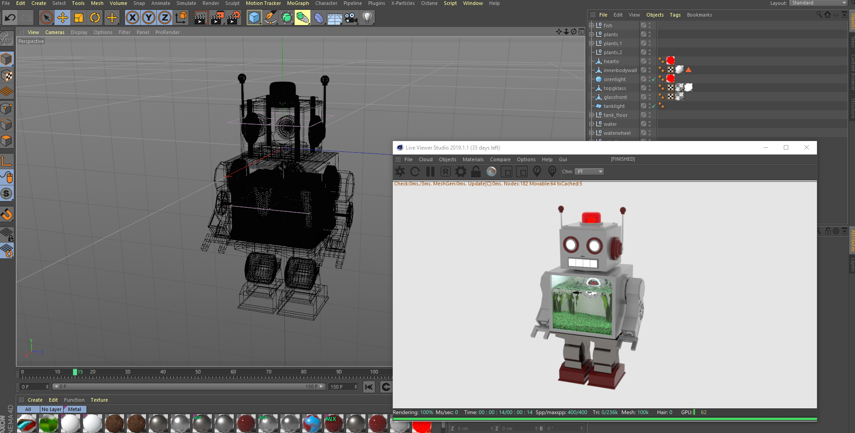Expand the fish object group
The height and width of the screenshot is (433, 855).
(591, 26)
